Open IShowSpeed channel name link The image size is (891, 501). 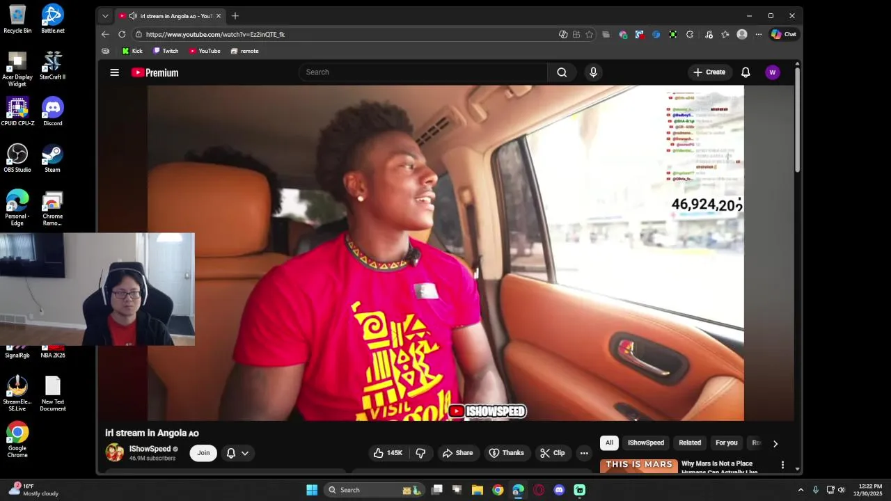pos(150,449)
